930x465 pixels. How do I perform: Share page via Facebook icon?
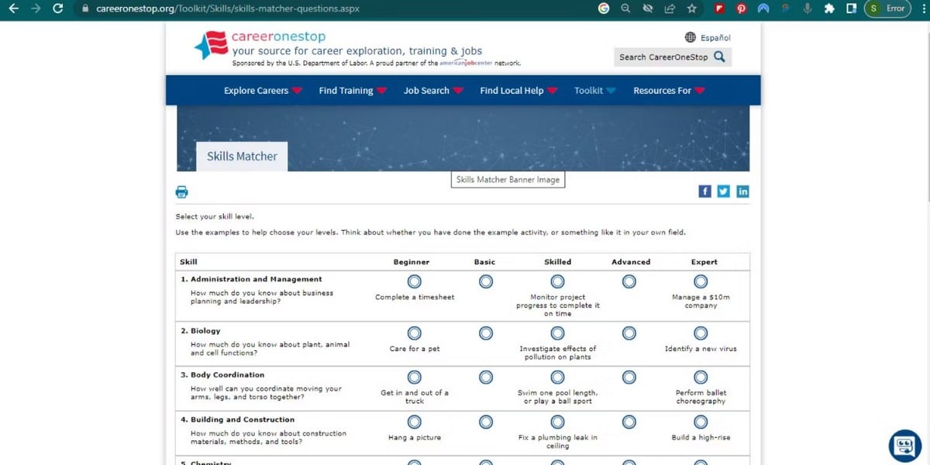(x=704, y=191)
